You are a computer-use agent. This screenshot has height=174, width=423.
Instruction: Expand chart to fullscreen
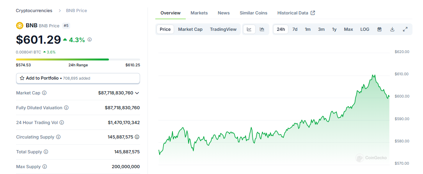click(x=405, y=29)
